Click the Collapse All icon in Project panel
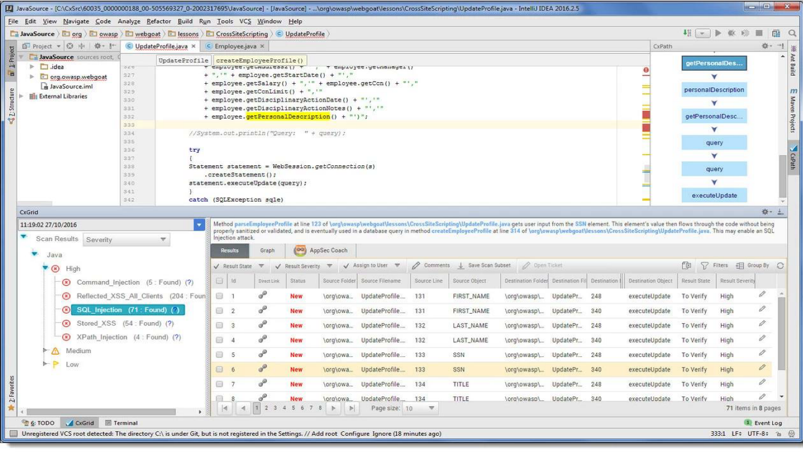The height and width of the screenshot is (452, 803). click(82, 46)
